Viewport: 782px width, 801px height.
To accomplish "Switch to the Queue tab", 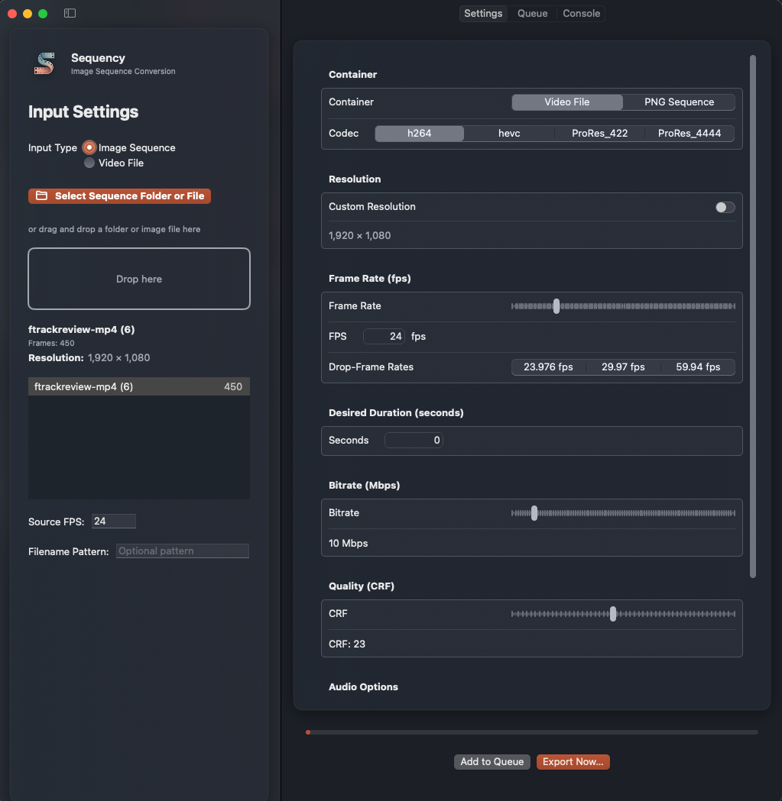I will pos(532,13).
